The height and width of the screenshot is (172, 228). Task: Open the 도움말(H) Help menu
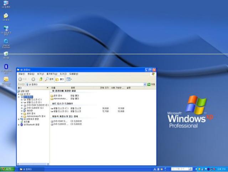pyautogui.click(x=73, y=74)
